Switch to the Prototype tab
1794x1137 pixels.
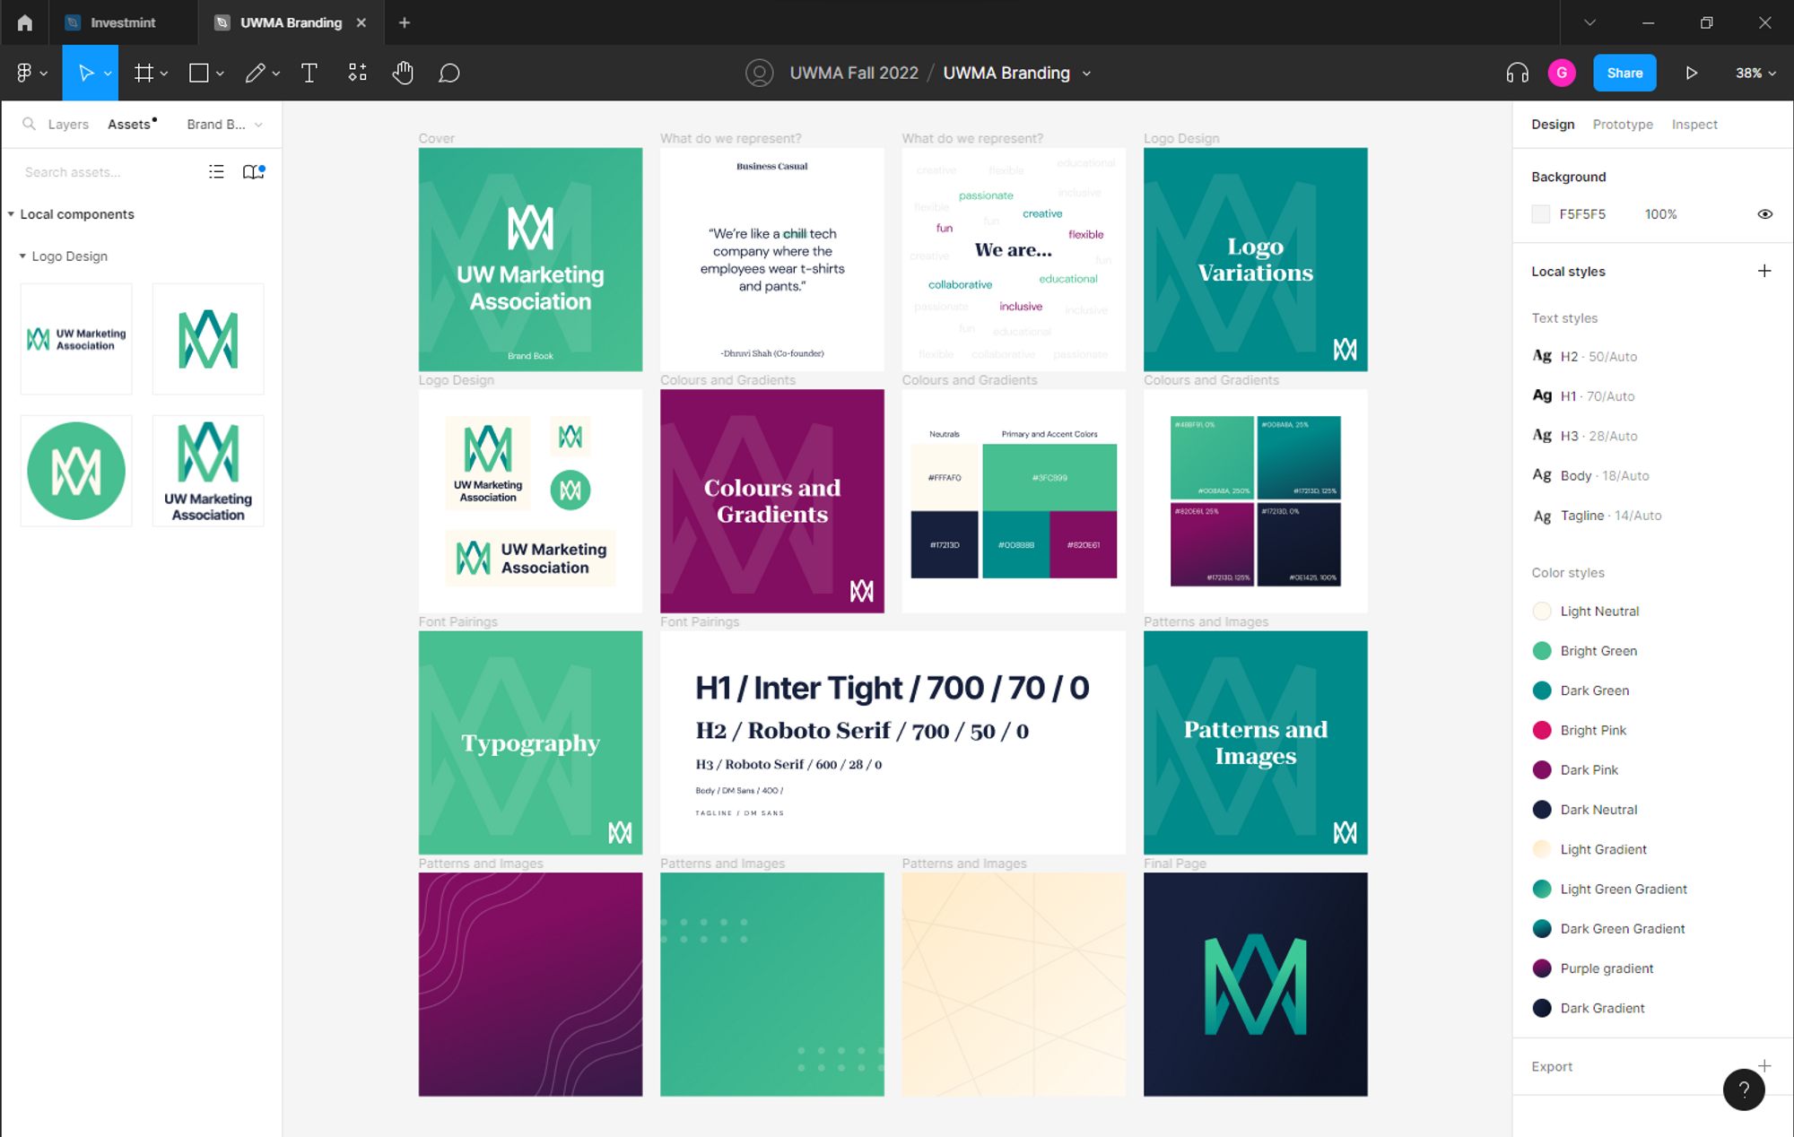[1623, 124]
